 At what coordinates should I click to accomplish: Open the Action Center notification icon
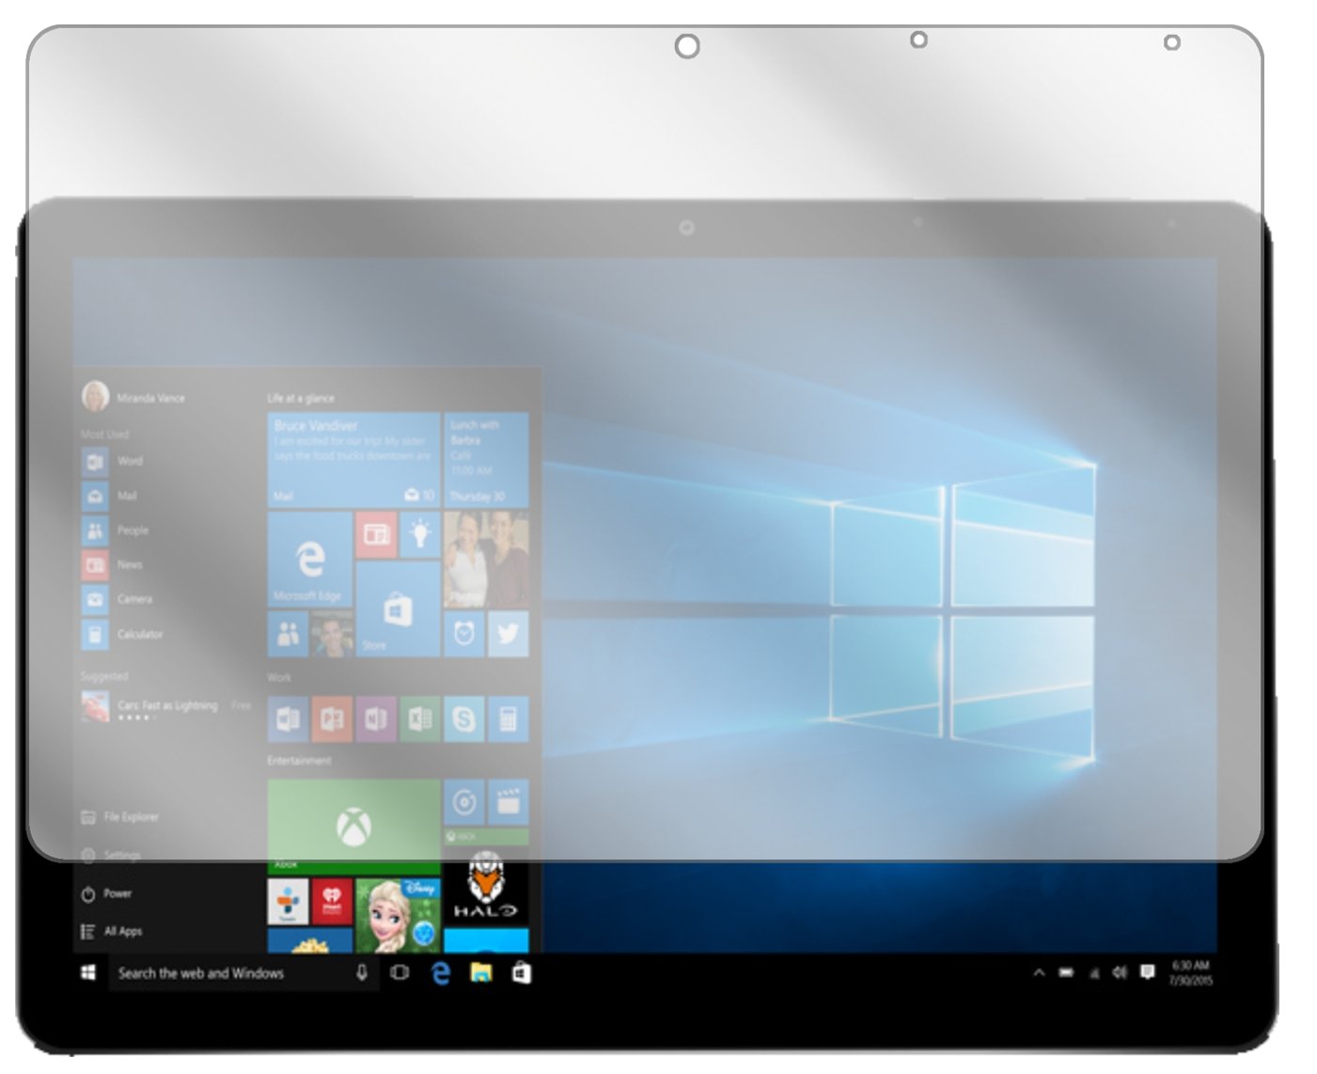click(1148, 972)
